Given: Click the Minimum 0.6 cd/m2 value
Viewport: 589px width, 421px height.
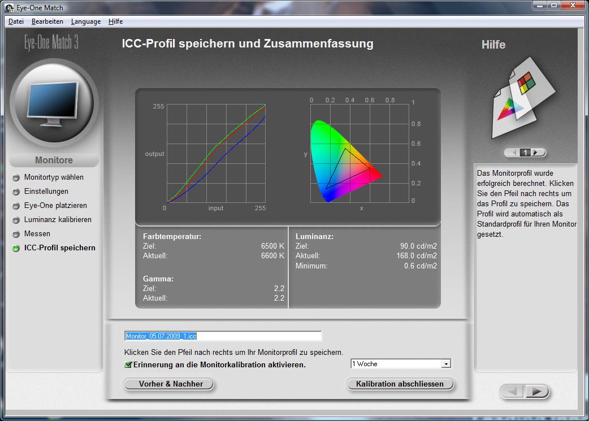Looking at the screenshot, I should (x=421, y=266).
